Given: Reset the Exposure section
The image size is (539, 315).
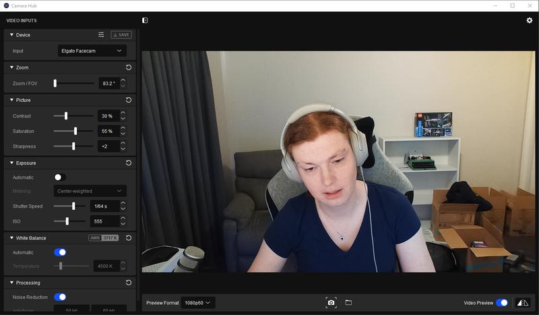Looking at the screenshot, I should (x=128, y=163).
